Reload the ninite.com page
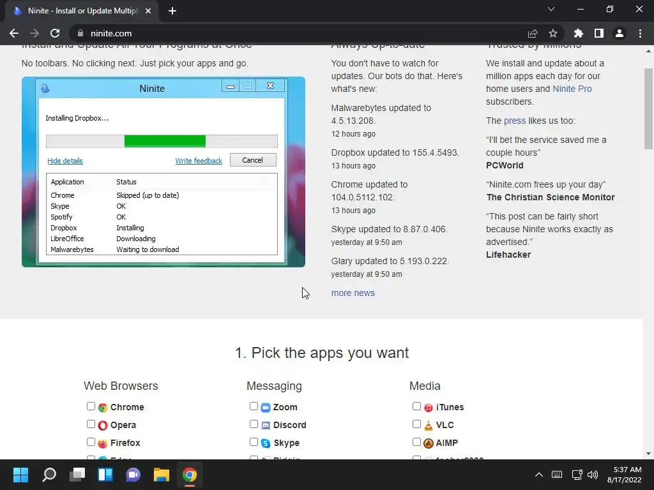654x490 pixels. (55, 33)
